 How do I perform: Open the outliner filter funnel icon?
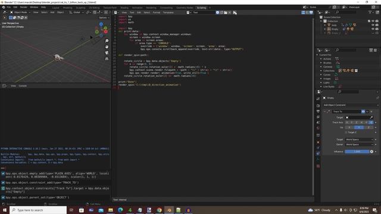(370, 12)
